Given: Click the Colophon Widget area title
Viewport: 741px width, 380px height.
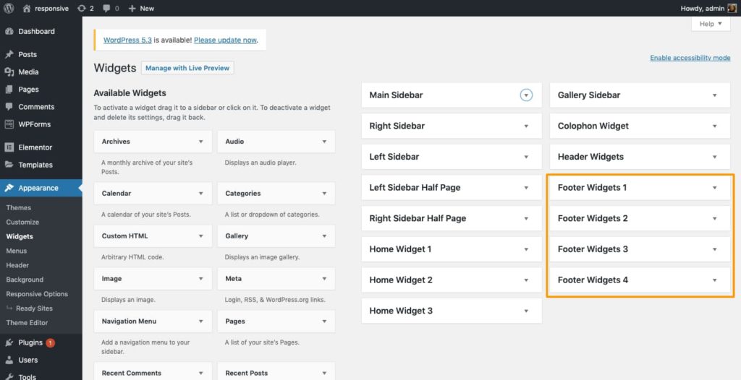Looking at the screenshot, I should (x=593, y=126).
